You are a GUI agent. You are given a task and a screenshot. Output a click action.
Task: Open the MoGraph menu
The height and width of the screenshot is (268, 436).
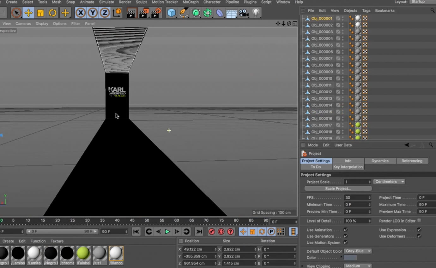tap(191, 2)
